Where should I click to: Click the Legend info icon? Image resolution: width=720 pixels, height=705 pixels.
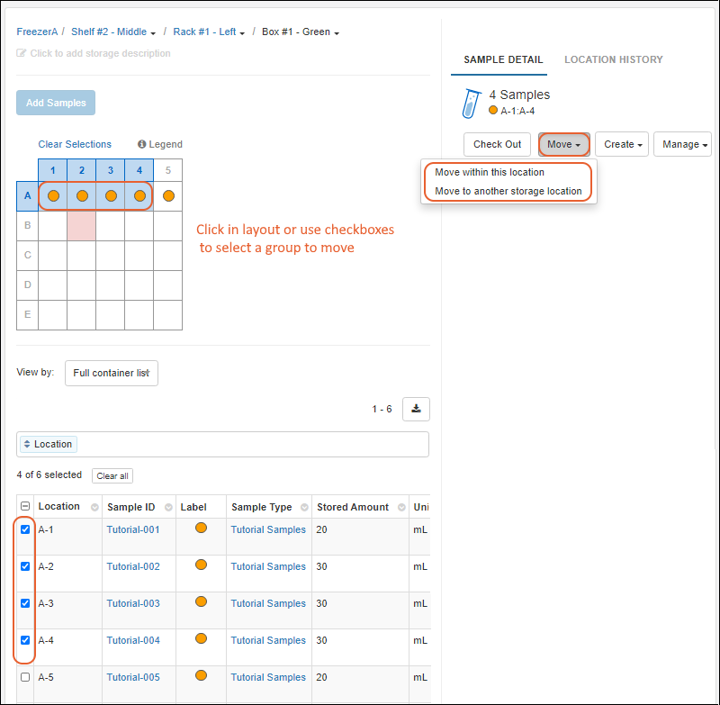[142, 144]
